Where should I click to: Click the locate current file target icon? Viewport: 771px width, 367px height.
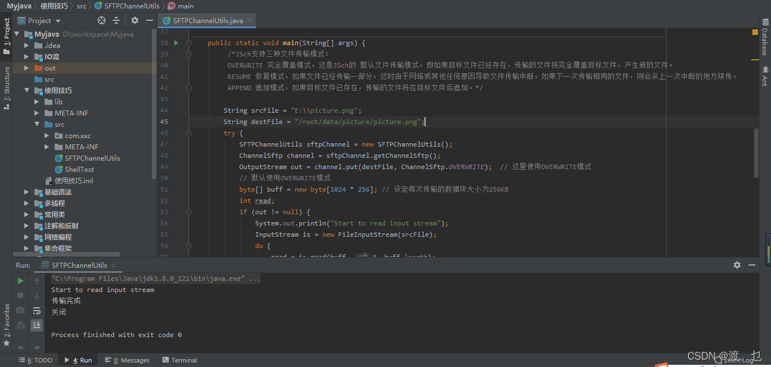[x=102, y=20]
